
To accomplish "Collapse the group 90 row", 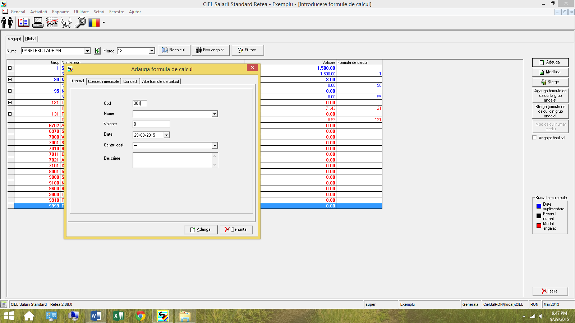I will (10, 80).
